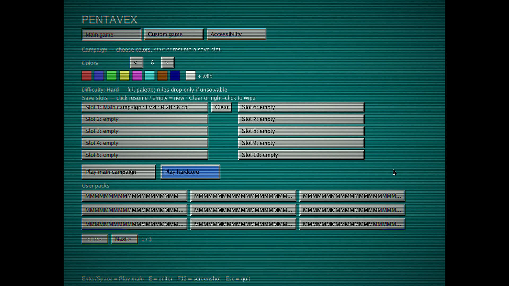Viewport: 509px width, 286px height.
Task: Select the cyan color swatch
Action: (x=150, y=76)
